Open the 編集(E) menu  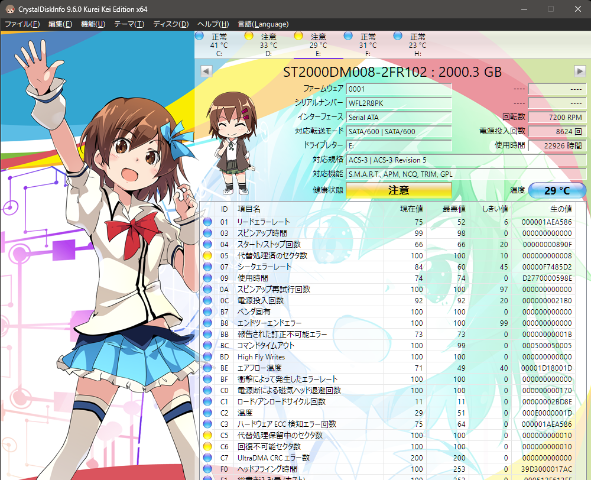pos(60,24)
